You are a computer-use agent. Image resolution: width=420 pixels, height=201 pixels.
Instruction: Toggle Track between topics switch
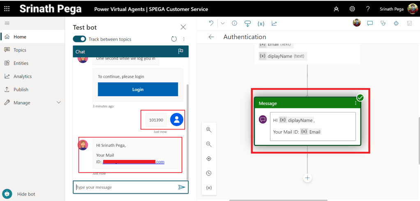click(79, 39)
